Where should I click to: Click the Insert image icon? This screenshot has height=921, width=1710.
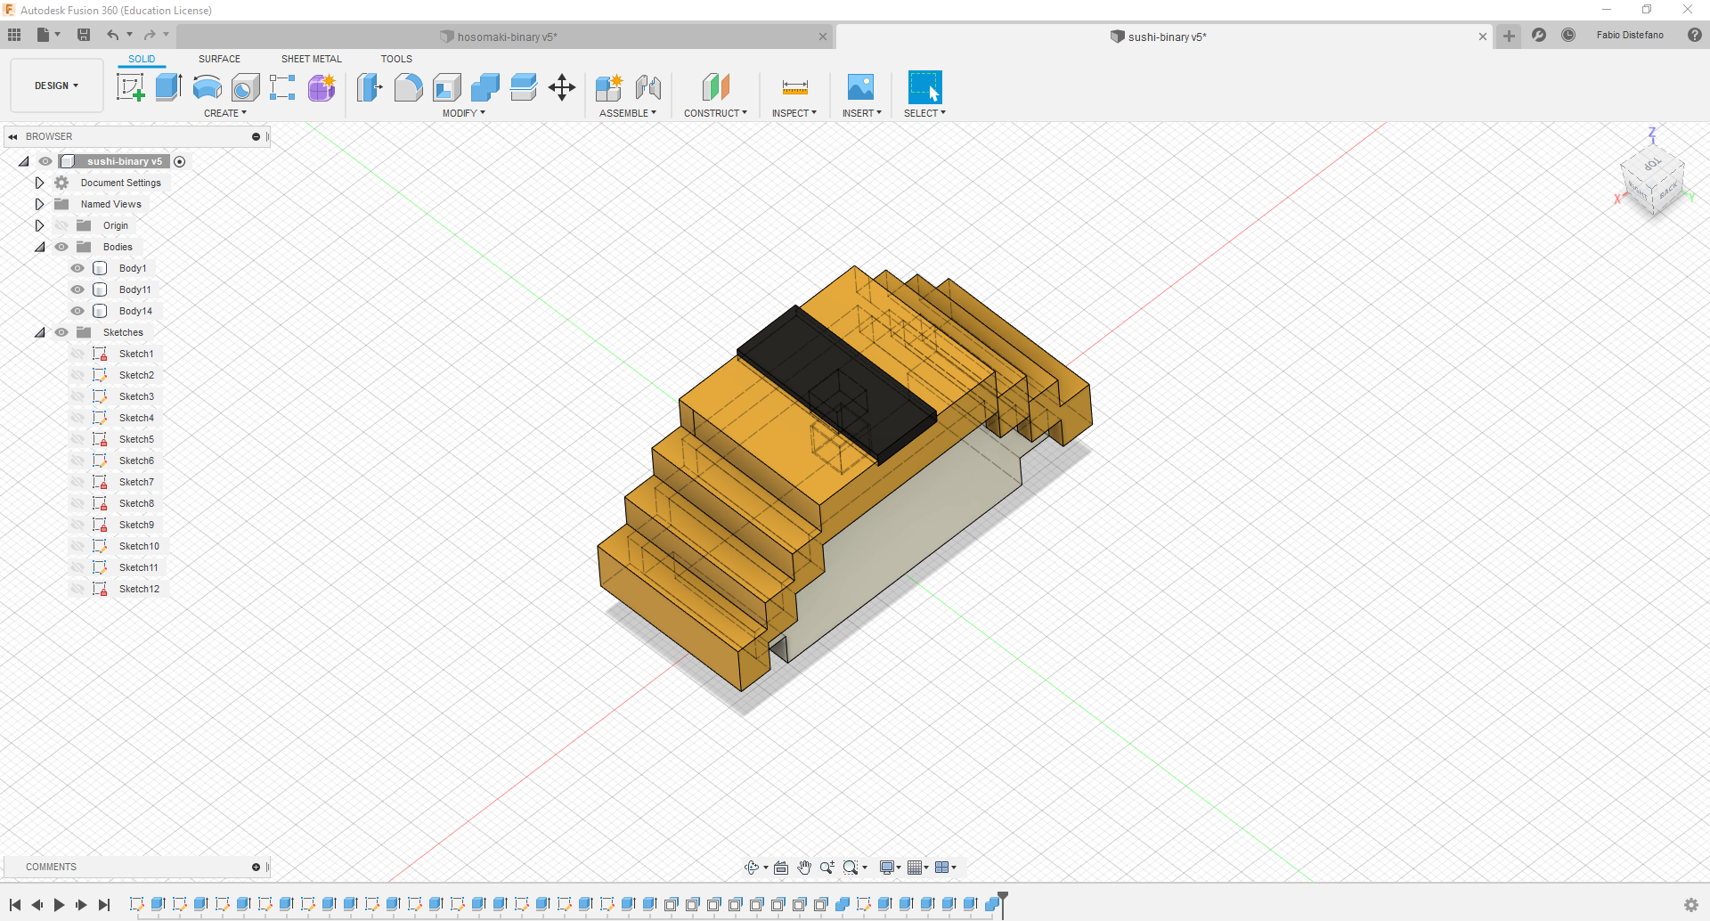pyautogui.click(x=860, y=87)
